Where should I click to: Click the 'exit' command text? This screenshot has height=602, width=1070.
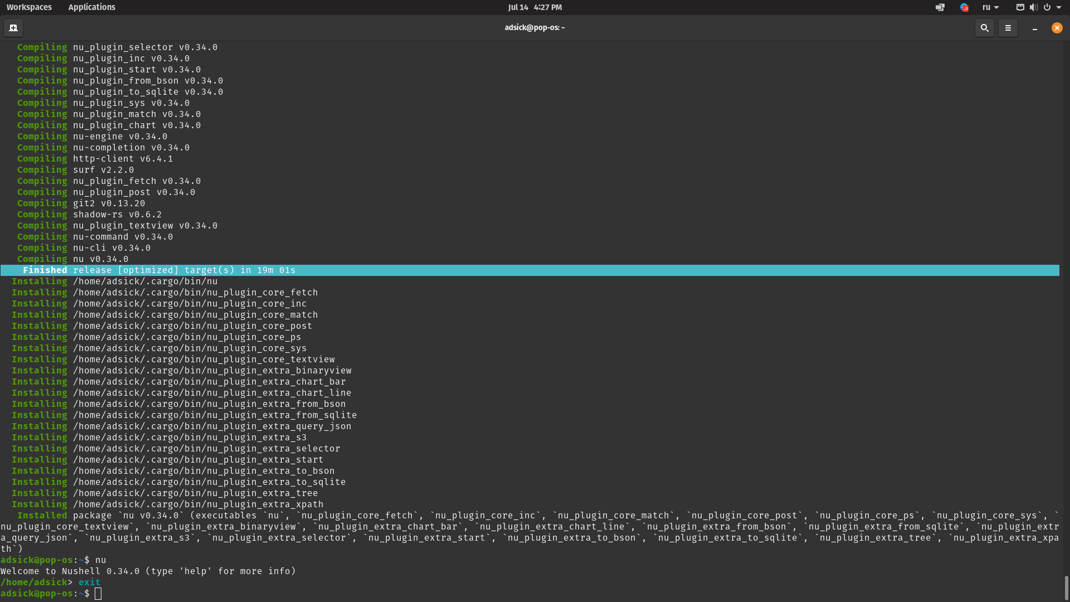tap(89, 582)
